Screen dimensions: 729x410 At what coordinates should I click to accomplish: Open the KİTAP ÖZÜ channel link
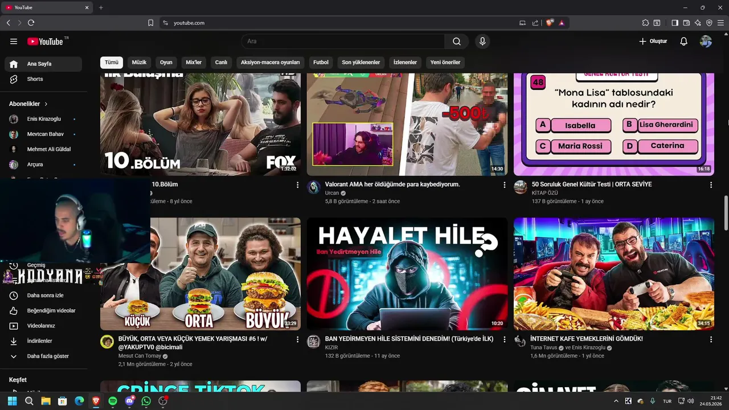545,193
